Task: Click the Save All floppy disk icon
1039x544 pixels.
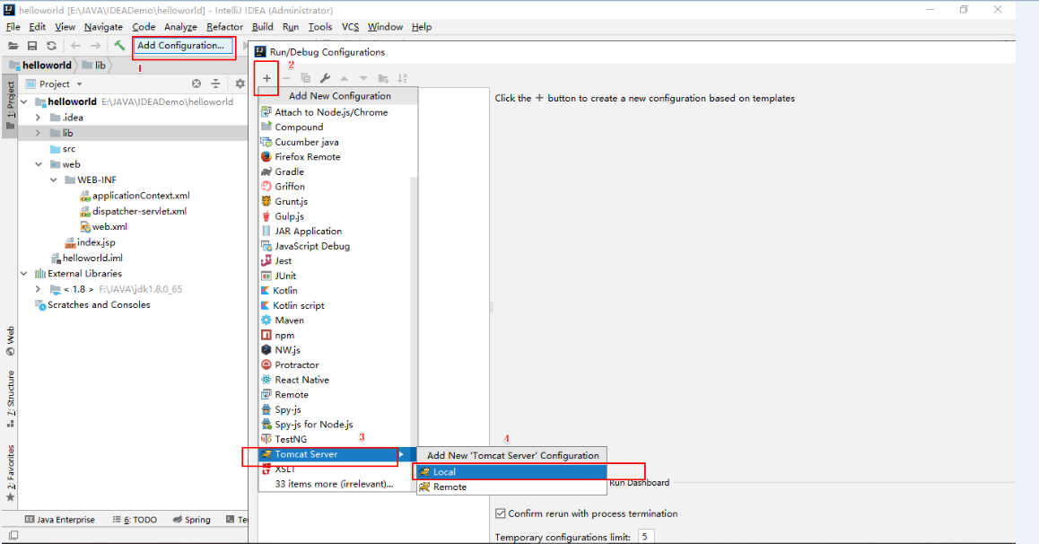Action: coord(32,46)
